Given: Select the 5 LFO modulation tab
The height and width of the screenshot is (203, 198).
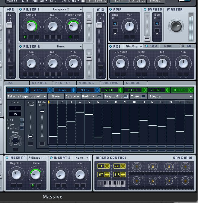Looking at the screenshot, I should click(x=109, y=90).
